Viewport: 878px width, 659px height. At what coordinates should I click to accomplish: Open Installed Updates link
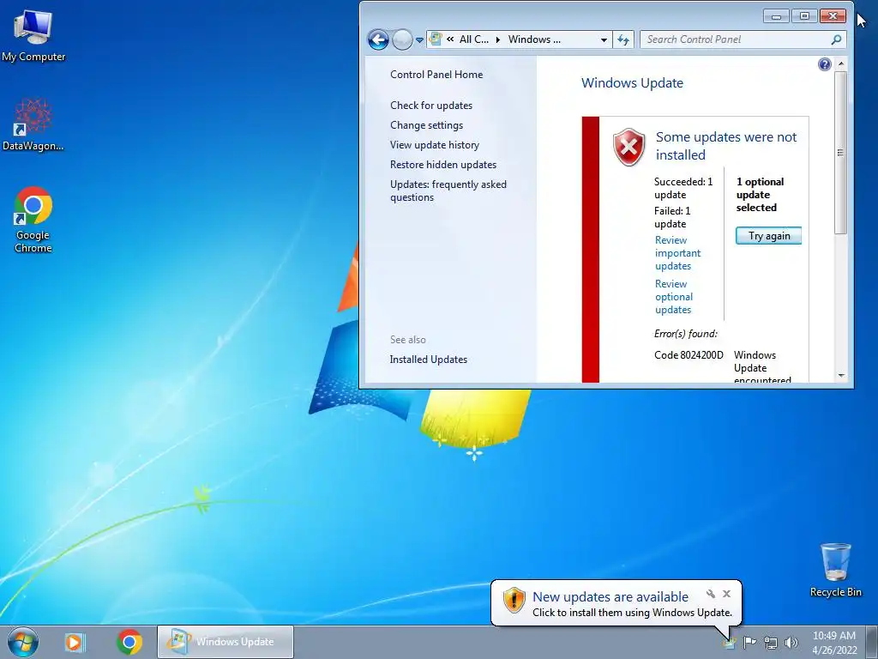(x=429, y=360)
